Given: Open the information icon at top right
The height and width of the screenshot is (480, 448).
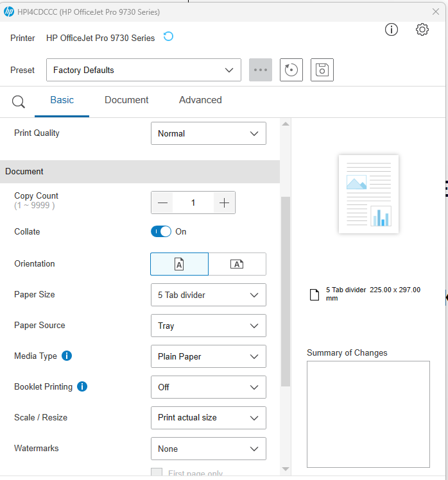Looking at the screenshot, I should pos(392,29).
